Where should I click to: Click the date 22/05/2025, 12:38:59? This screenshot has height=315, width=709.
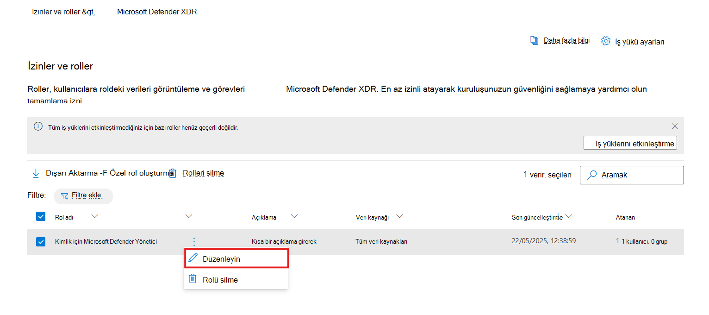tap(544, 241)
